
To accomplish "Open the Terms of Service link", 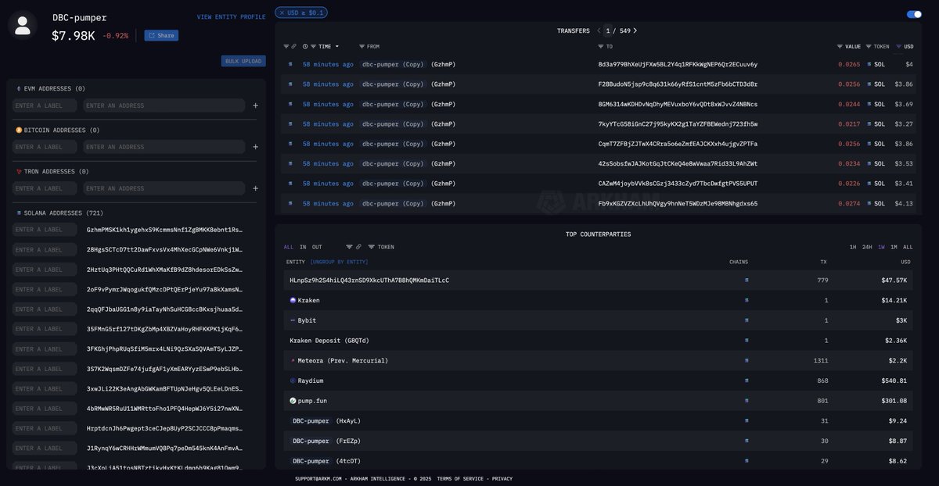I will tap(460, 478).
